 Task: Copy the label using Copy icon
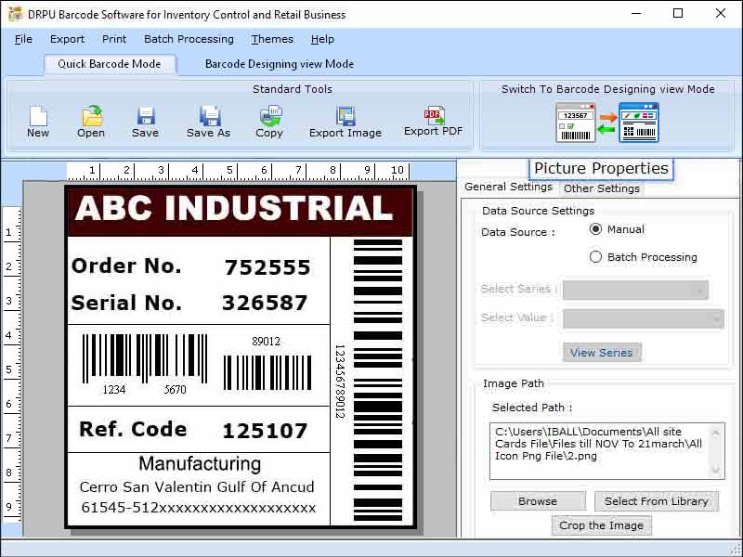point(269,119)
